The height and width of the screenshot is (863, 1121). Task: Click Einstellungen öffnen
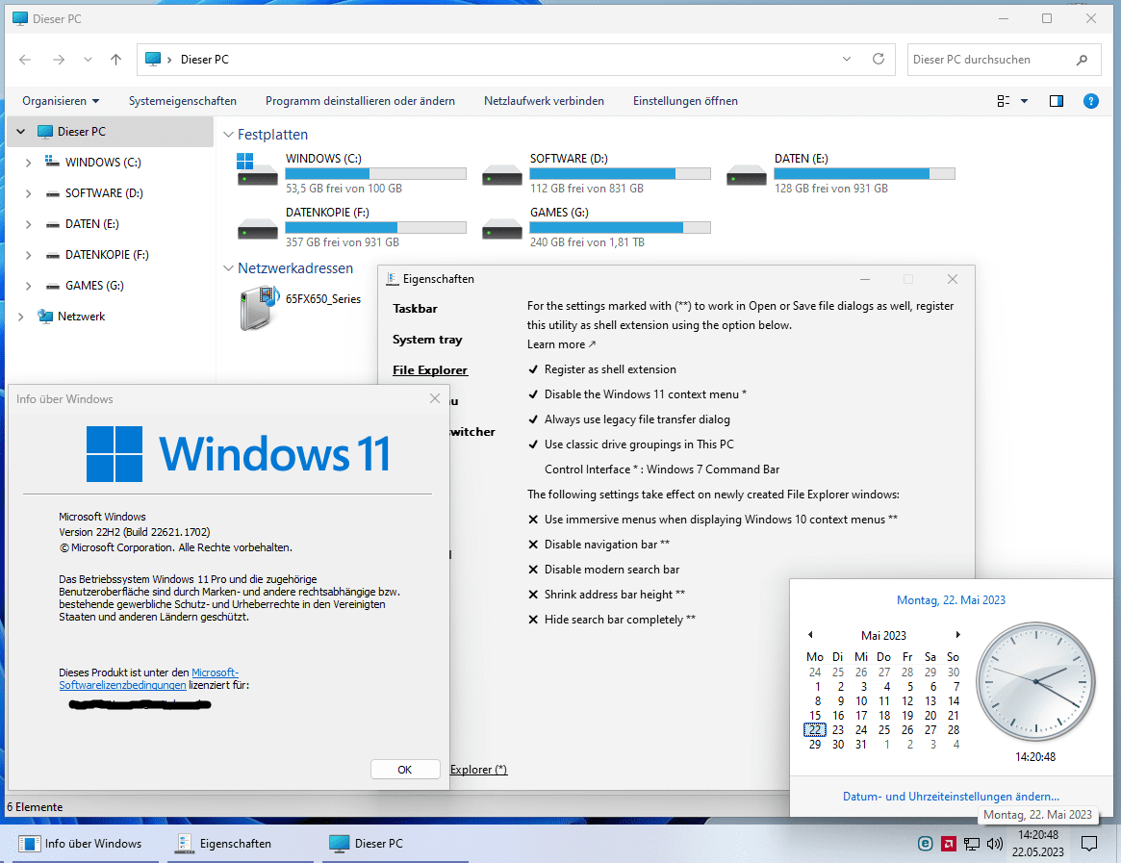(685, 101)
